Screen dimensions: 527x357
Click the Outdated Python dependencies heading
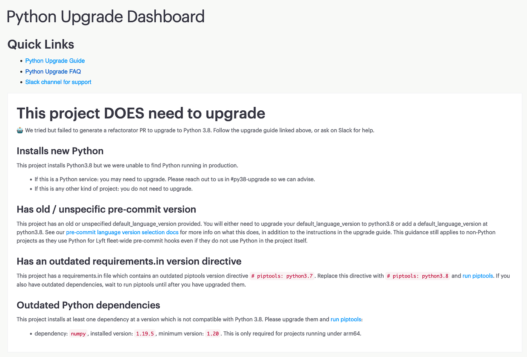88,305
